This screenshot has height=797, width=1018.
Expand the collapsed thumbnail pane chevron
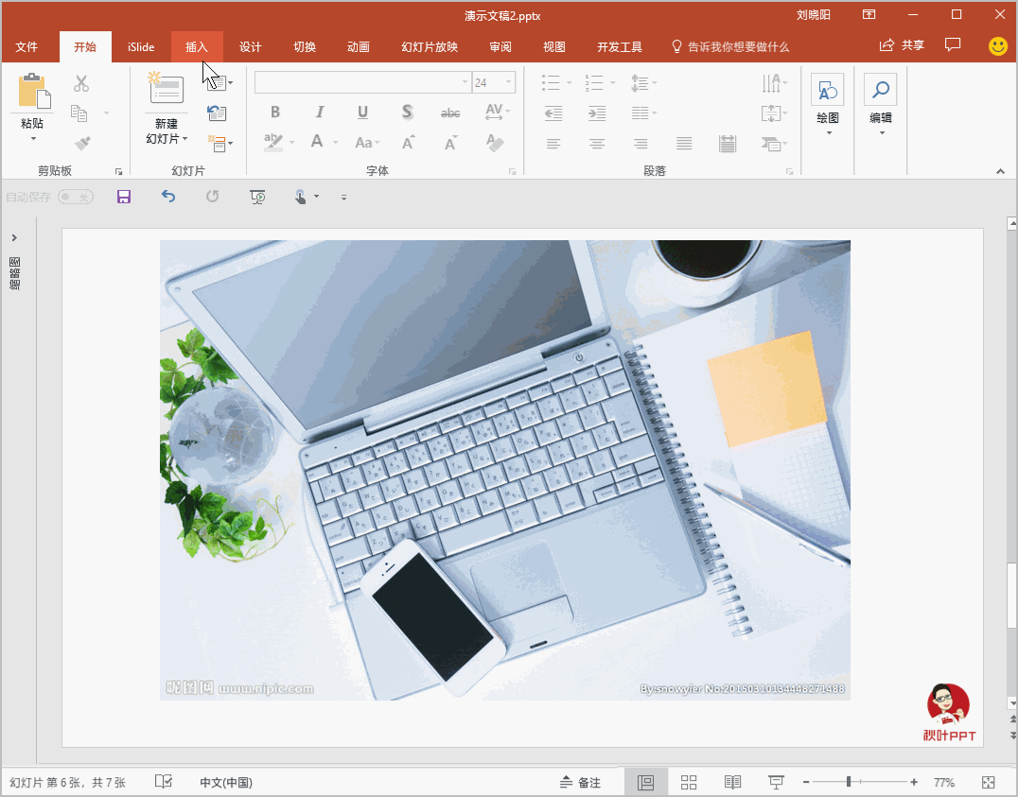[x=15, y=237]
